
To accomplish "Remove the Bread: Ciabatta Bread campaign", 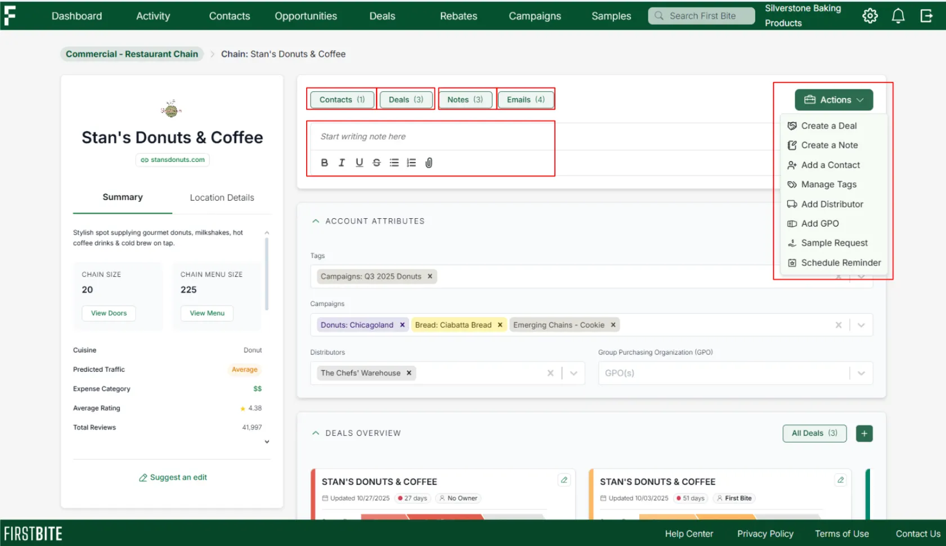I will [500, 325].
